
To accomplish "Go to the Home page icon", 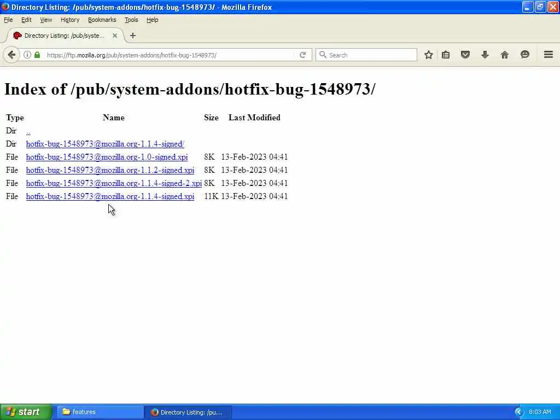I will point(504,55).
